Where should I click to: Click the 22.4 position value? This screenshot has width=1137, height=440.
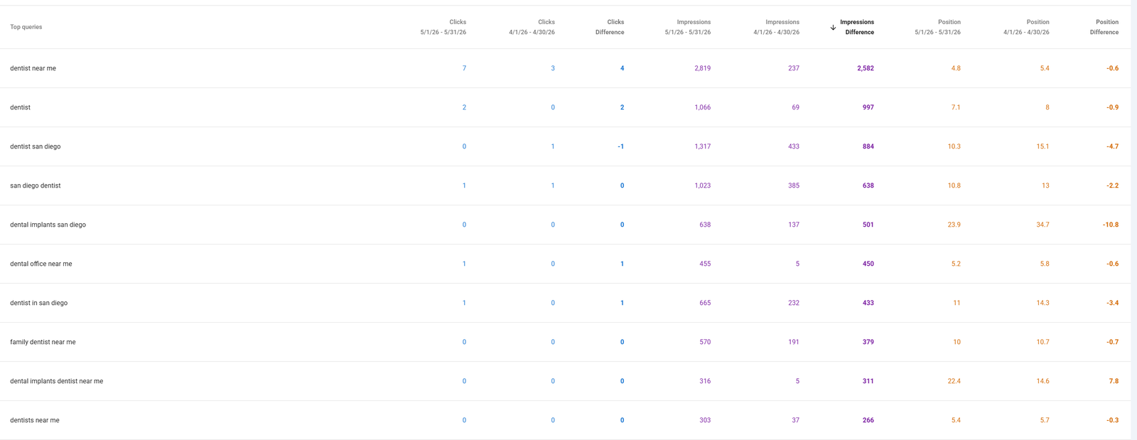(954, 381)
